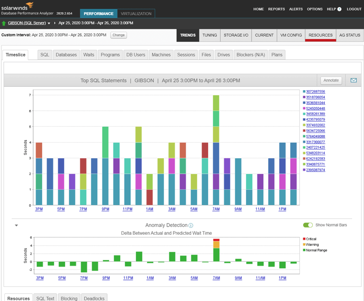Toggle the Show Normal Bars switch

[x=308, y=225]
